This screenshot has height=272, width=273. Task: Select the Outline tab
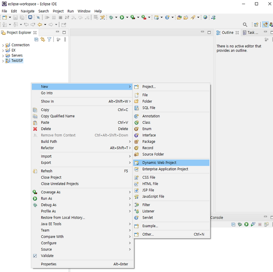pos(227,32)
